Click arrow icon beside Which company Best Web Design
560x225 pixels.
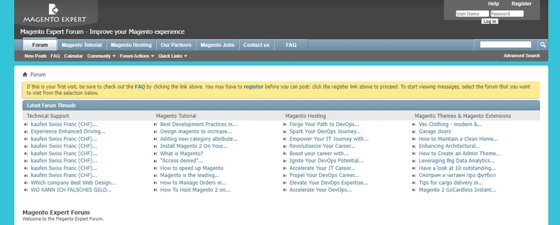point(26,183)
